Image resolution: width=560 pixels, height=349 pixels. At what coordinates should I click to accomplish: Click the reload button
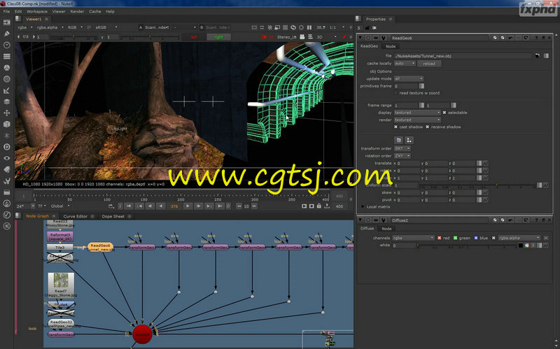tap(429, 64)
